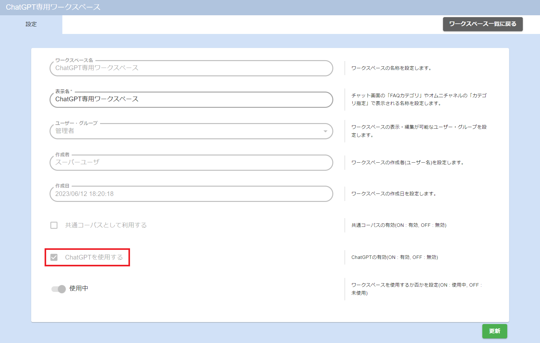Screen dimensions: 540x343
Task: Uncheck the ChatGPTを使用する checkbox square
Action: [54, 257]
